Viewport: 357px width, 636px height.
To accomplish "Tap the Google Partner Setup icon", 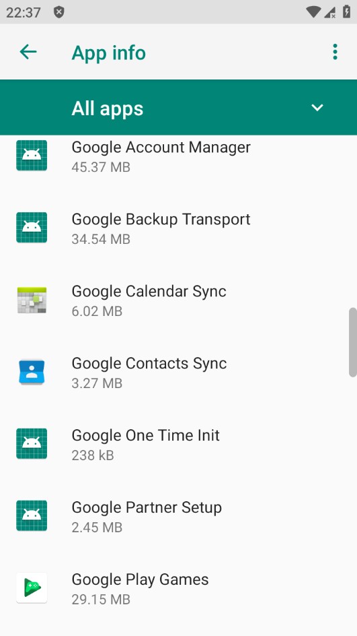I will pyautogui.click(x=32, y=515).
